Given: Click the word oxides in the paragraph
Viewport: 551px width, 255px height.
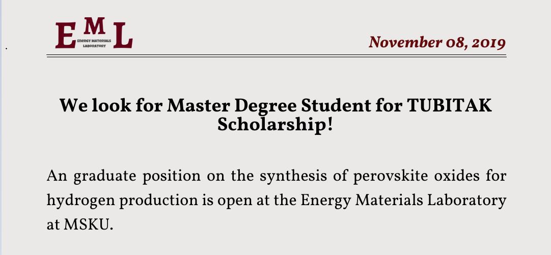Looking at the screenshot, I should (x=457, y=176).
